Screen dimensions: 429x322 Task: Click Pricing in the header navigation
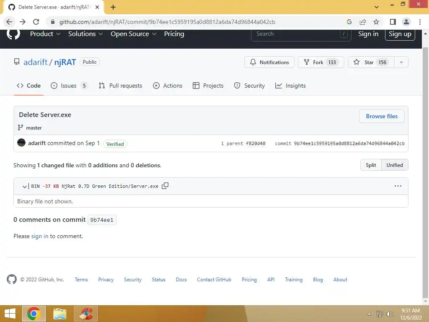174,34
